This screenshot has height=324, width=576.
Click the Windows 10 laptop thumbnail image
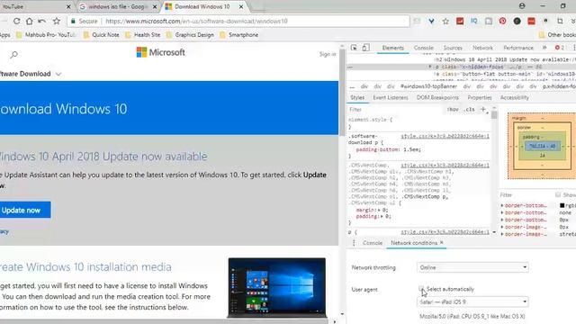[x=277, y=288]
